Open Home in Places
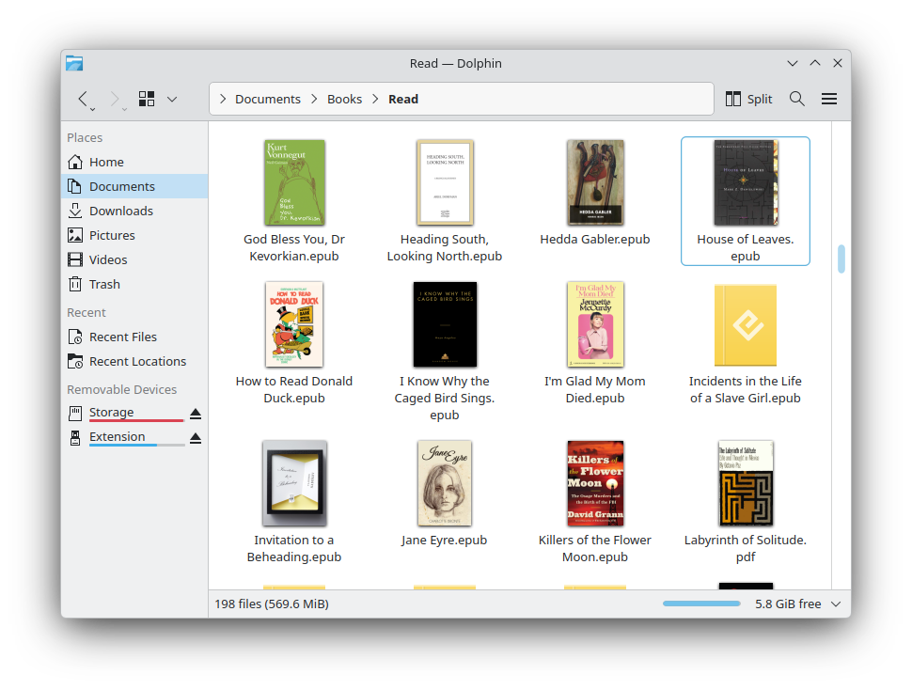The image size is (912, 690). click(x=134, y=162)
